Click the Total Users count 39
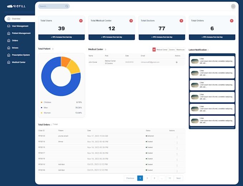Image resolution: width=243 pixels, height=186 pixels. click(x=61, y=28)
